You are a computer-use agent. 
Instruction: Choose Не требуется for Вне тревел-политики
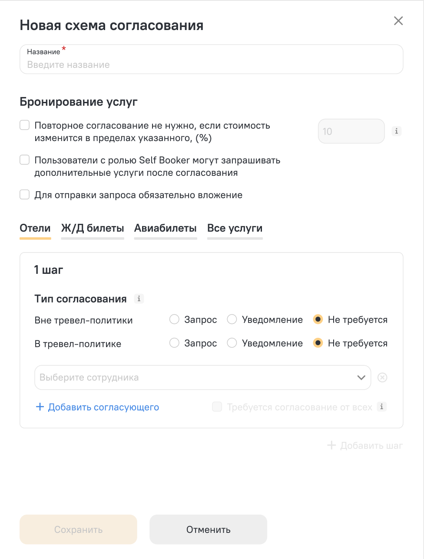(x=318, y=320)
